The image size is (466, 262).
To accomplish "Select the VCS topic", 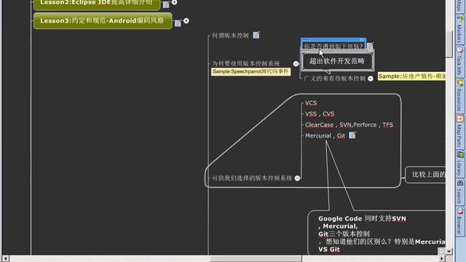I will [x=311, y=103].
